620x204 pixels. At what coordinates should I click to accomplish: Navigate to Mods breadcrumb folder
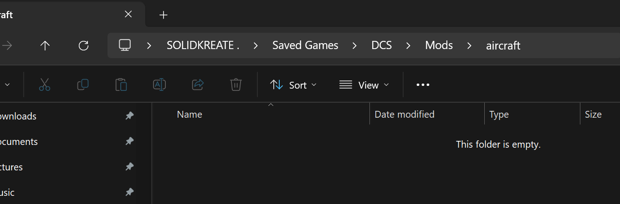point(439,45)
